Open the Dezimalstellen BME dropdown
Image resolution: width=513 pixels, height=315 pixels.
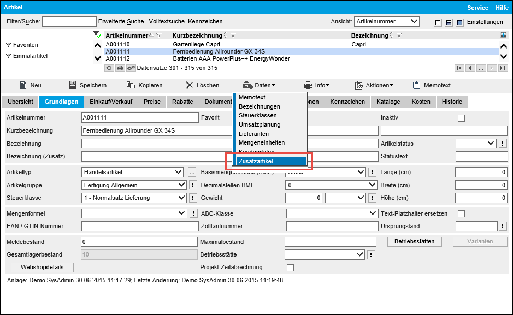(331, 185)
